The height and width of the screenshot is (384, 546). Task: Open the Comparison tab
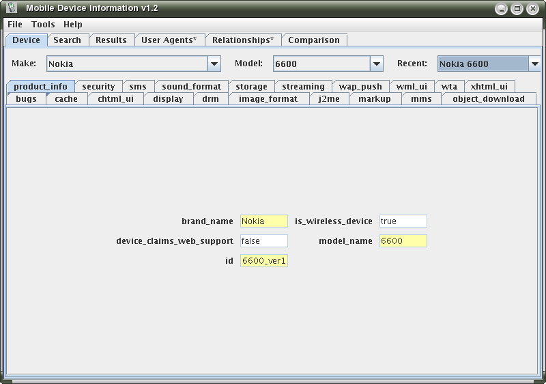tap(314, 40)
